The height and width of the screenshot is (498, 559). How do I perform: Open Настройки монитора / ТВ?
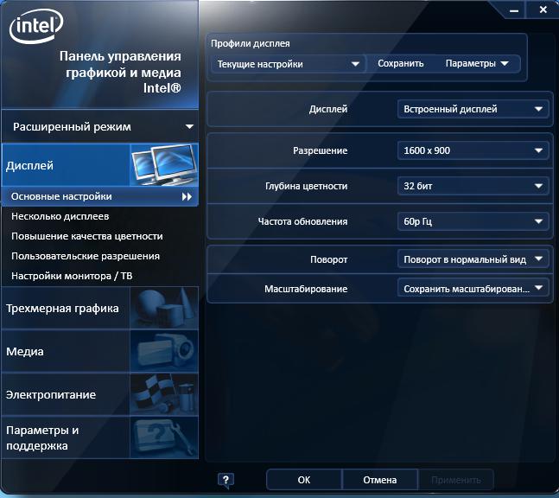coord(72,276)
